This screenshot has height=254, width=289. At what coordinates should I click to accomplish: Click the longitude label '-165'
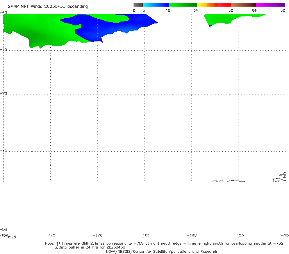pos(144,235)
